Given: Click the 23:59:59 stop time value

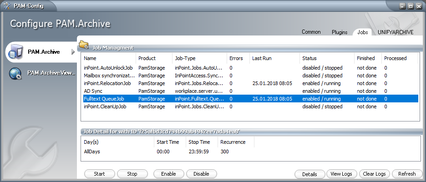Looking at the screenshot, I should coord(199,152).
